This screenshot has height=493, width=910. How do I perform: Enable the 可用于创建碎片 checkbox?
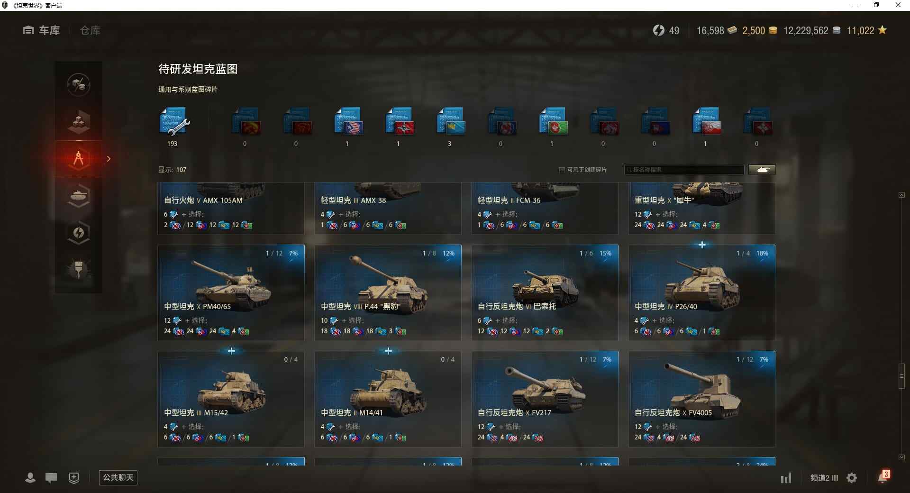click(x=562, y=170)
